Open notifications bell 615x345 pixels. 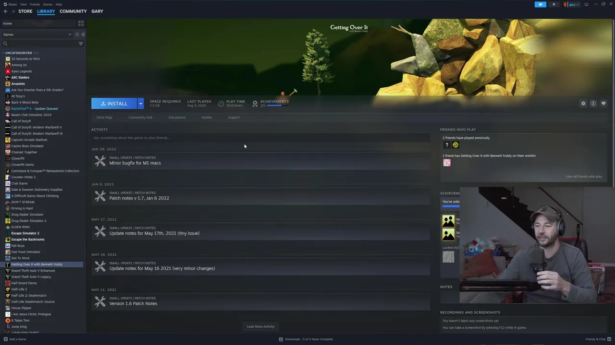click(x=553, y=4)
